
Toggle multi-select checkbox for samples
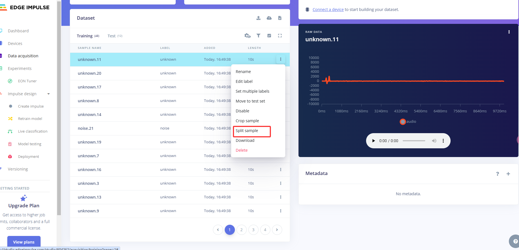coord(269,36)
